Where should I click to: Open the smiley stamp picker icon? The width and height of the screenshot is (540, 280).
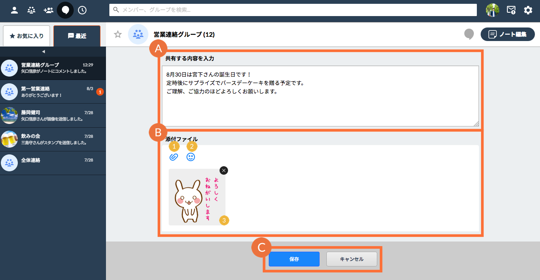(x=191, y=157)
